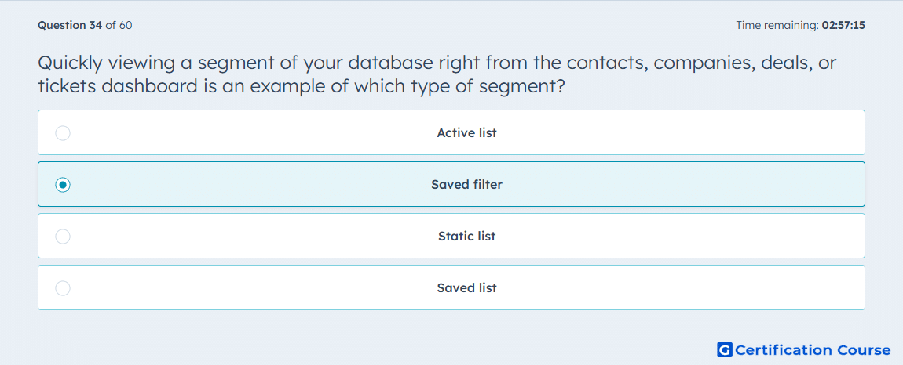903x365 pixels.
Task: Click the 02:57:15 countdown timer
Action: pyautogui.click(x=843, y=25)
